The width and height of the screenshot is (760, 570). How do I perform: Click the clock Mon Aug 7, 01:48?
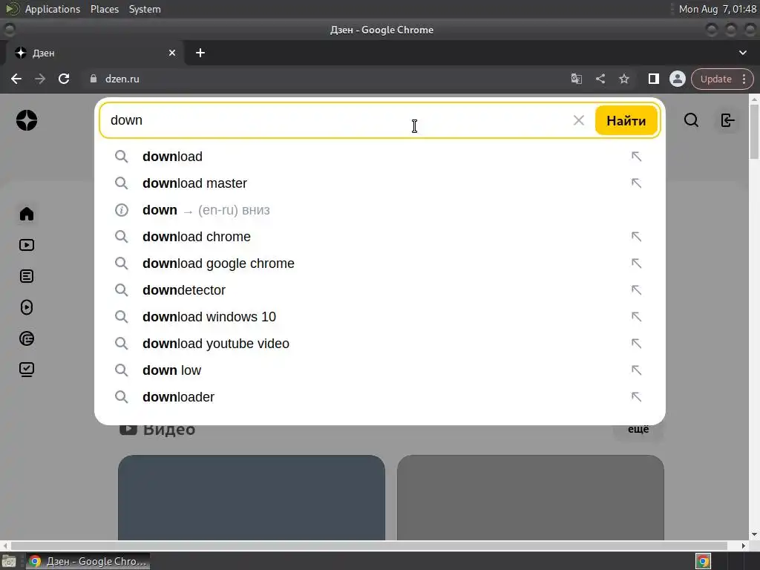(x=718, y=9)
